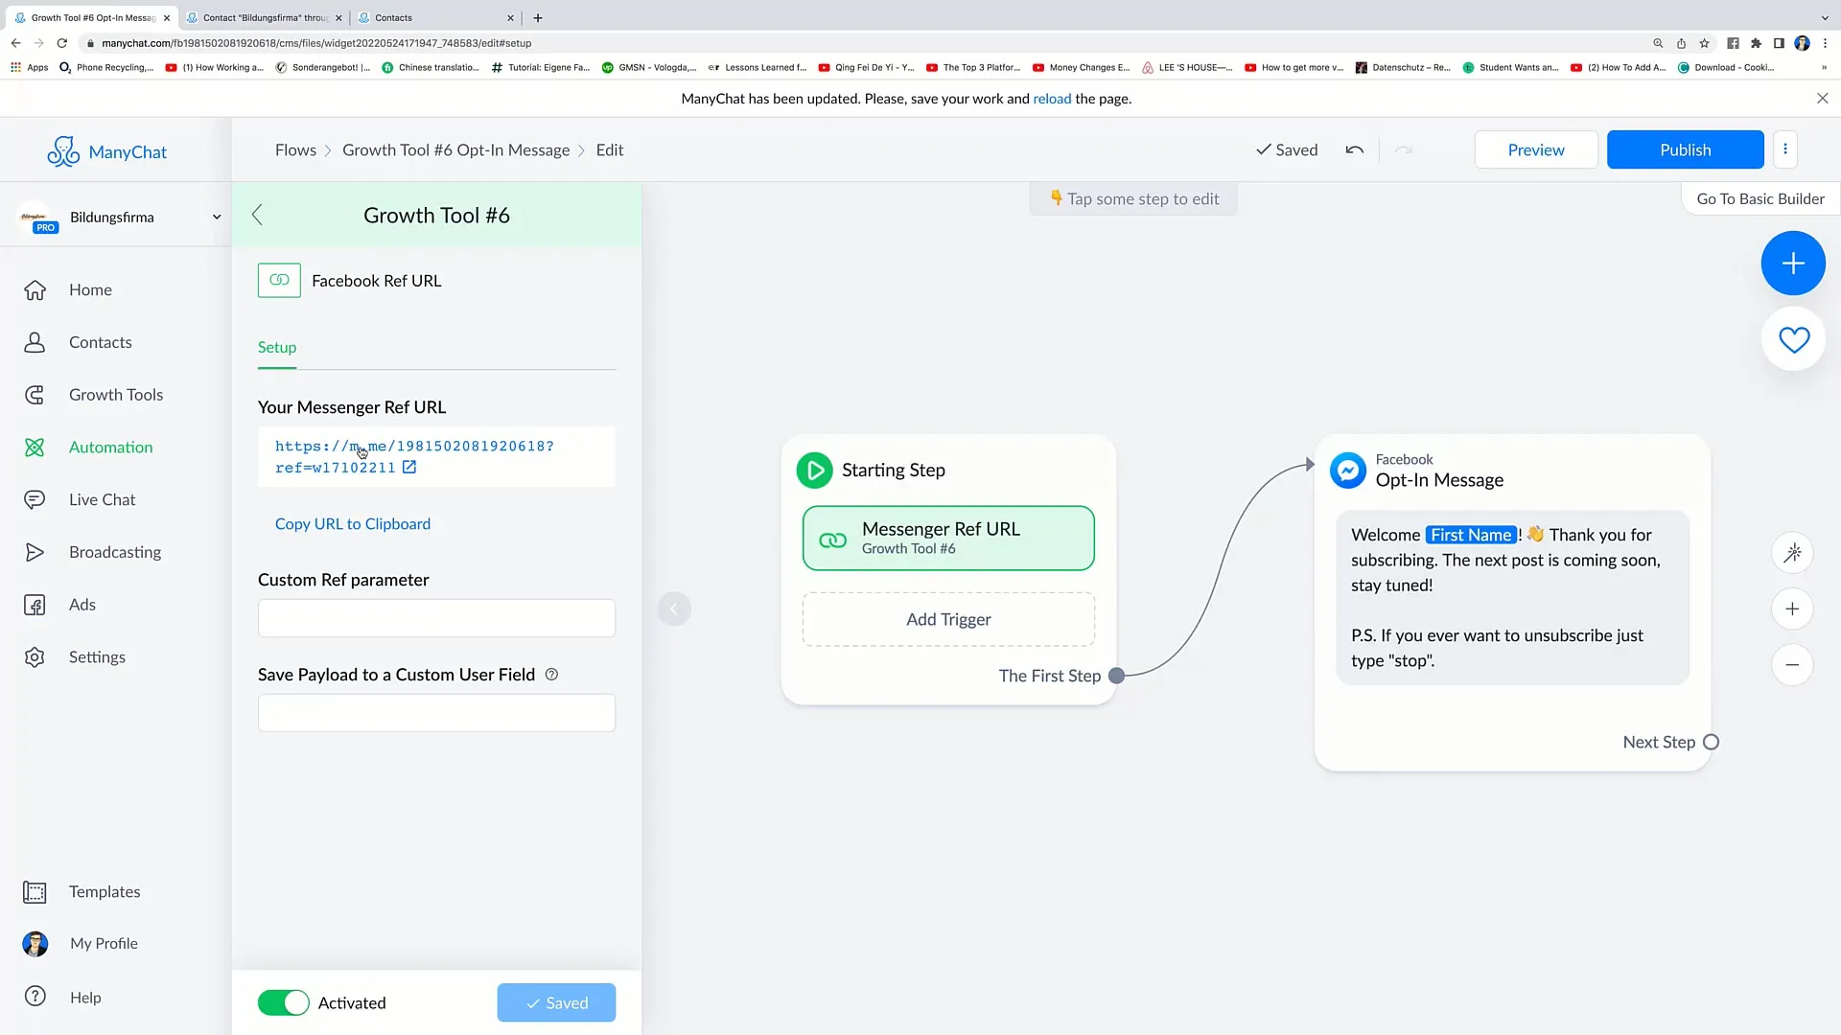Bookmark this page with the star icon

(x=1704, y=43)
